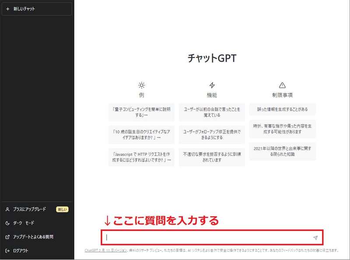Choose example 10歳の誕生日のクリエイティブなアイデア

(x=141, y=134)
